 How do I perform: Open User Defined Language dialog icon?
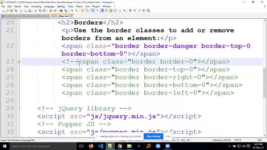pyautogui.click(x=106, y=10)
